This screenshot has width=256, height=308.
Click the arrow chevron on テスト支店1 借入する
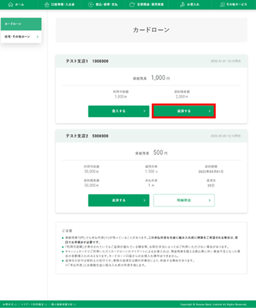[144, 111]
